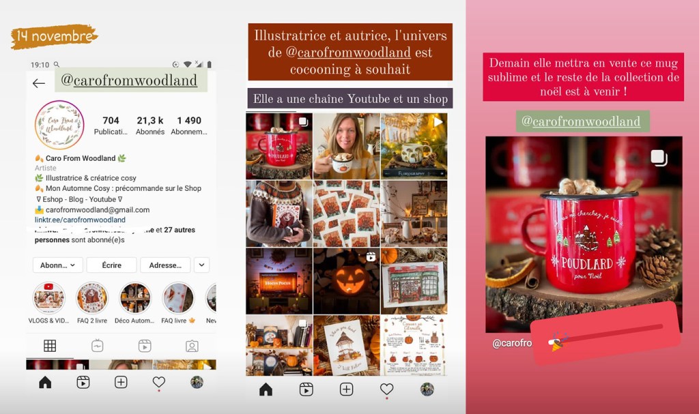Click the Écrire message button
This screenshot has height=414, width=699.
point(111,265)
